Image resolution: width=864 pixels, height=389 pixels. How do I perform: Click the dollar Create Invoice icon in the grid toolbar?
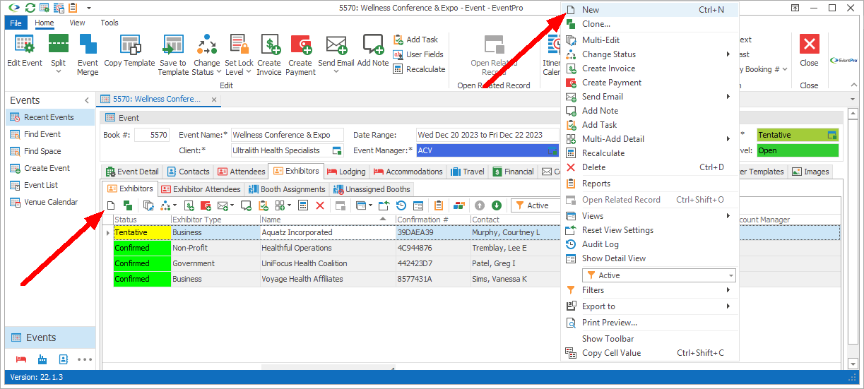click(189, 205)
